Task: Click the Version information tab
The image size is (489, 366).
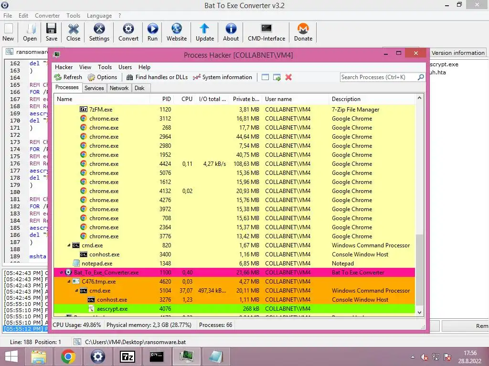Action: (458, 53)
